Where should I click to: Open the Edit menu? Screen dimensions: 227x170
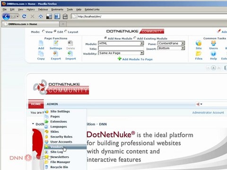(12, 9)
